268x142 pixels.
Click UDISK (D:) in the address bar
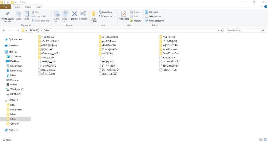pos(34,30)
